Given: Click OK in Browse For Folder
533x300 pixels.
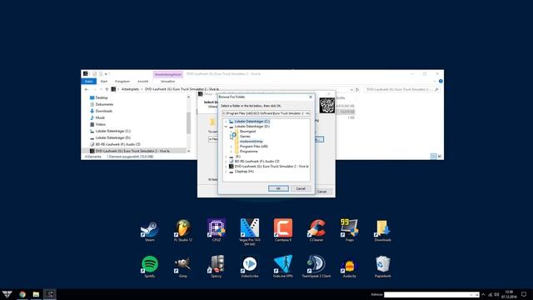Looking at the screenshot, I should click(x=278, y=188).
